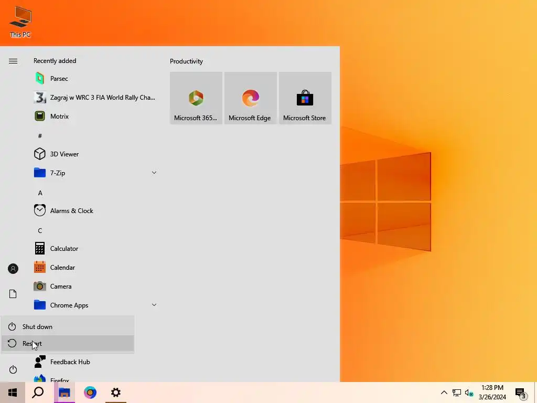
Task: Open Settings gear on the taskbar
Action: click(x=116, y=393)
